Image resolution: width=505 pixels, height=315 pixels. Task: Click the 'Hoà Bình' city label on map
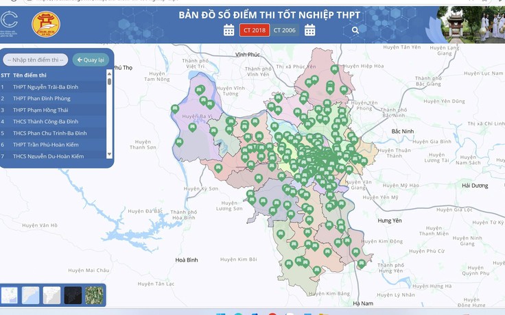187,260
